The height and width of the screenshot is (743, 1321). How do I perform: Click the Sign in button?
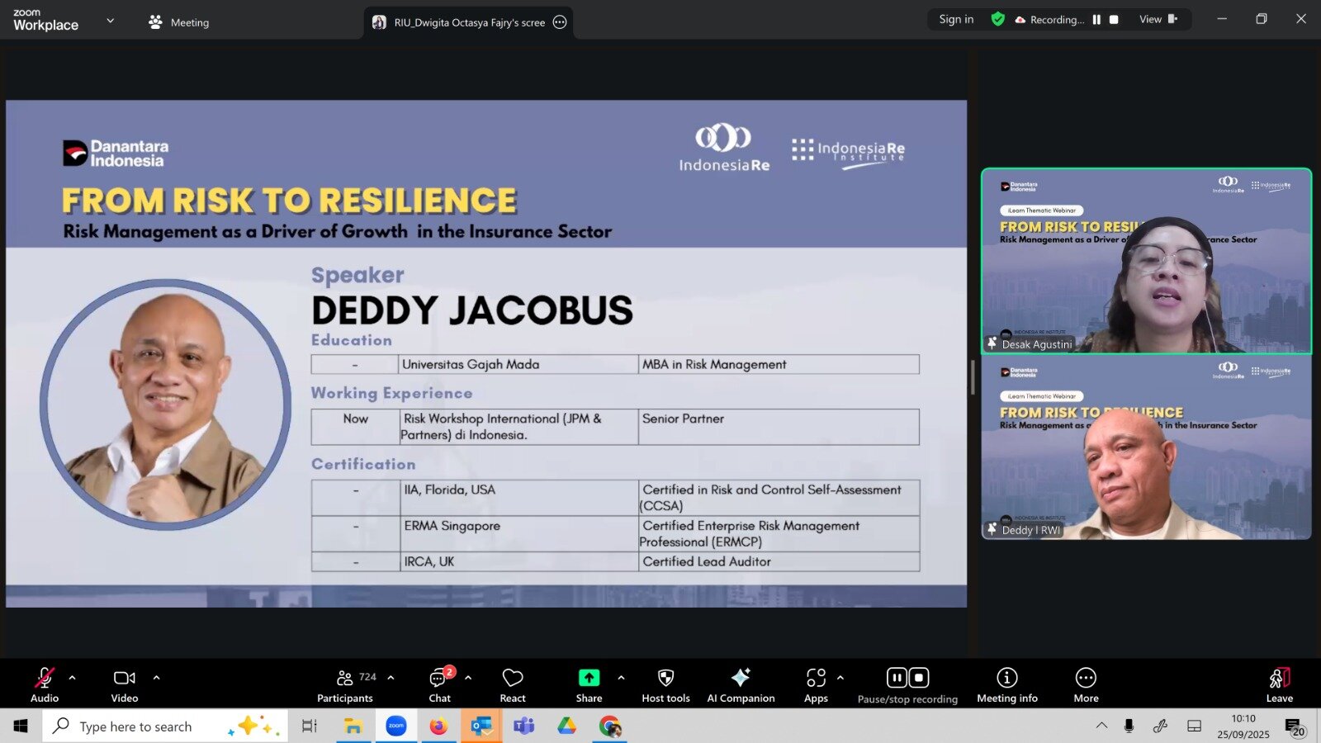click(956, 19)
